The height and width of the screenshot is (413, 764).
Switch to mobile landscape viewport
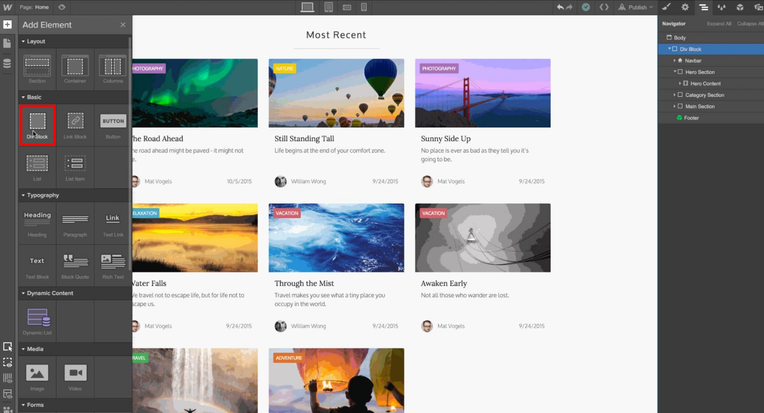click(347, 7)
